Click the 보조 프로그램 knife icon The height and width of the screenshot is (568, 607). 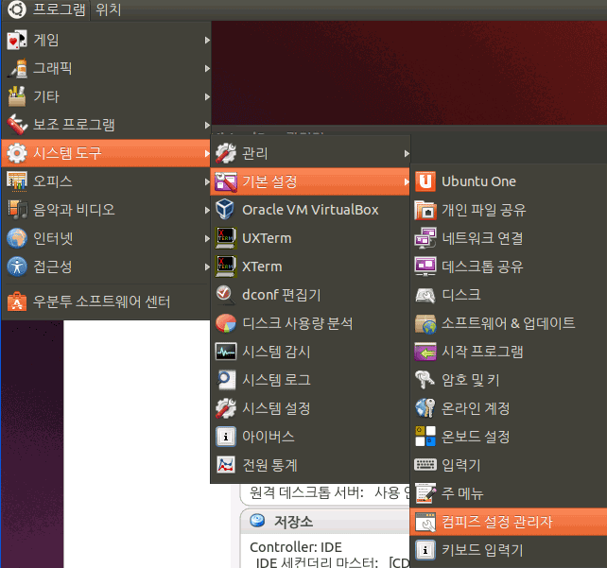coord(17,125)
